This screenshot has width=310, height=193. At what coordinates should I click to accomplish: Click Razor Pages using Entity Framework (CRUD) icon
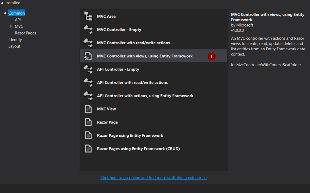88,149
